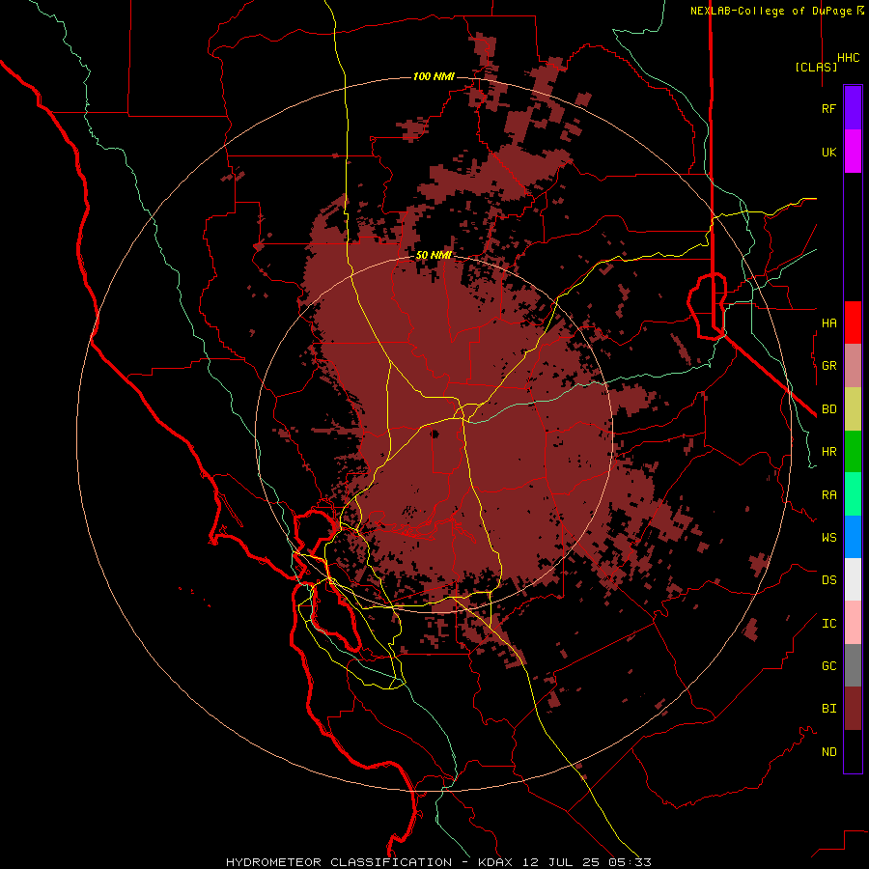Click the HHC product code label
869x869 pixels.
(x=849, y=58)
